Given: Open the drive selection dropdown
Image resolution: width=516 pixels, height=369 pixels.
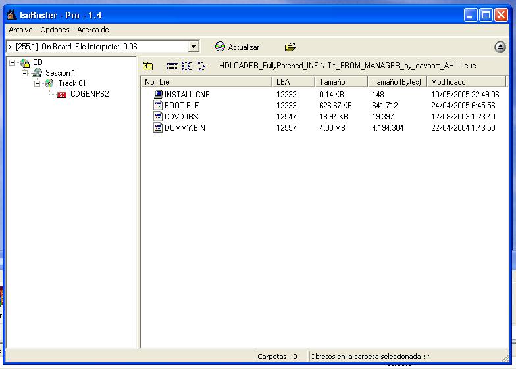Looking at the screenshot, I should [x=193, y=47].
